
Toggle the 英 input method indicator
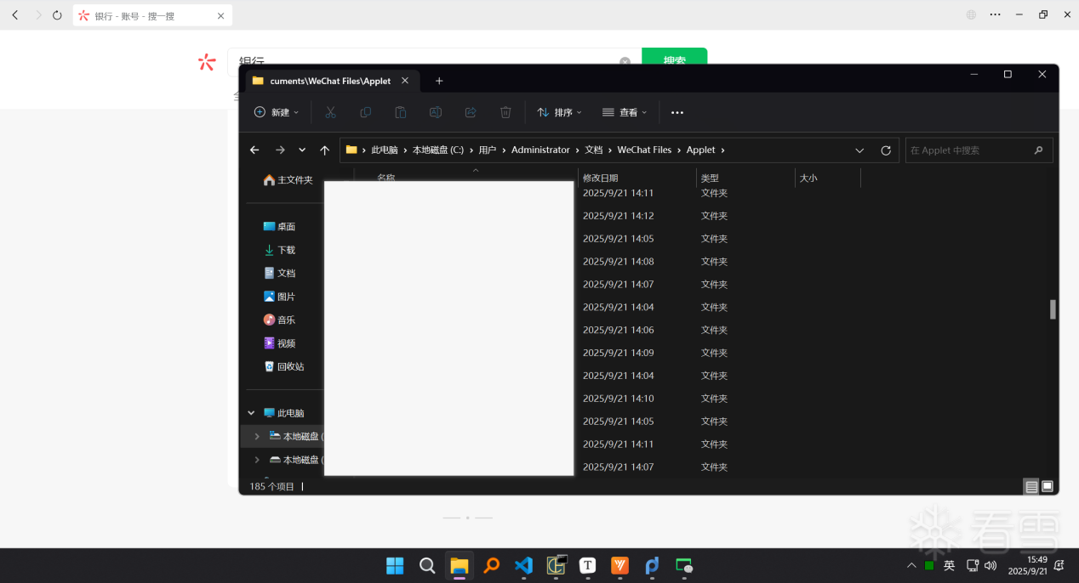click(950, 565)
